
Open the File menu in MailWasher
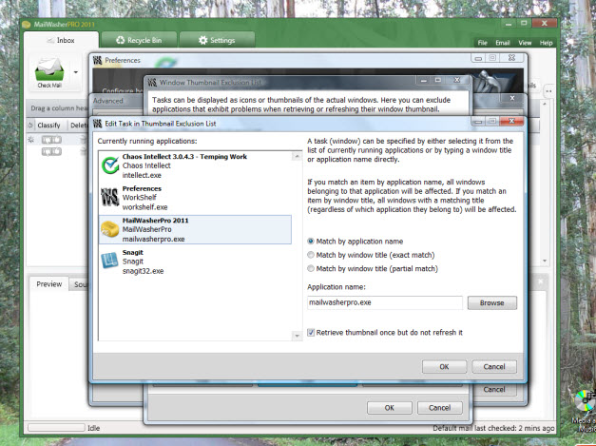click(x=482, y=43)
